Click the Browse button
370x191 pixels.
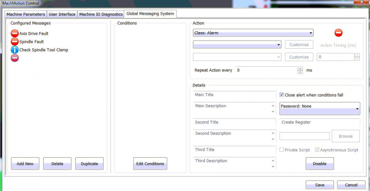[x=346, y=136]
